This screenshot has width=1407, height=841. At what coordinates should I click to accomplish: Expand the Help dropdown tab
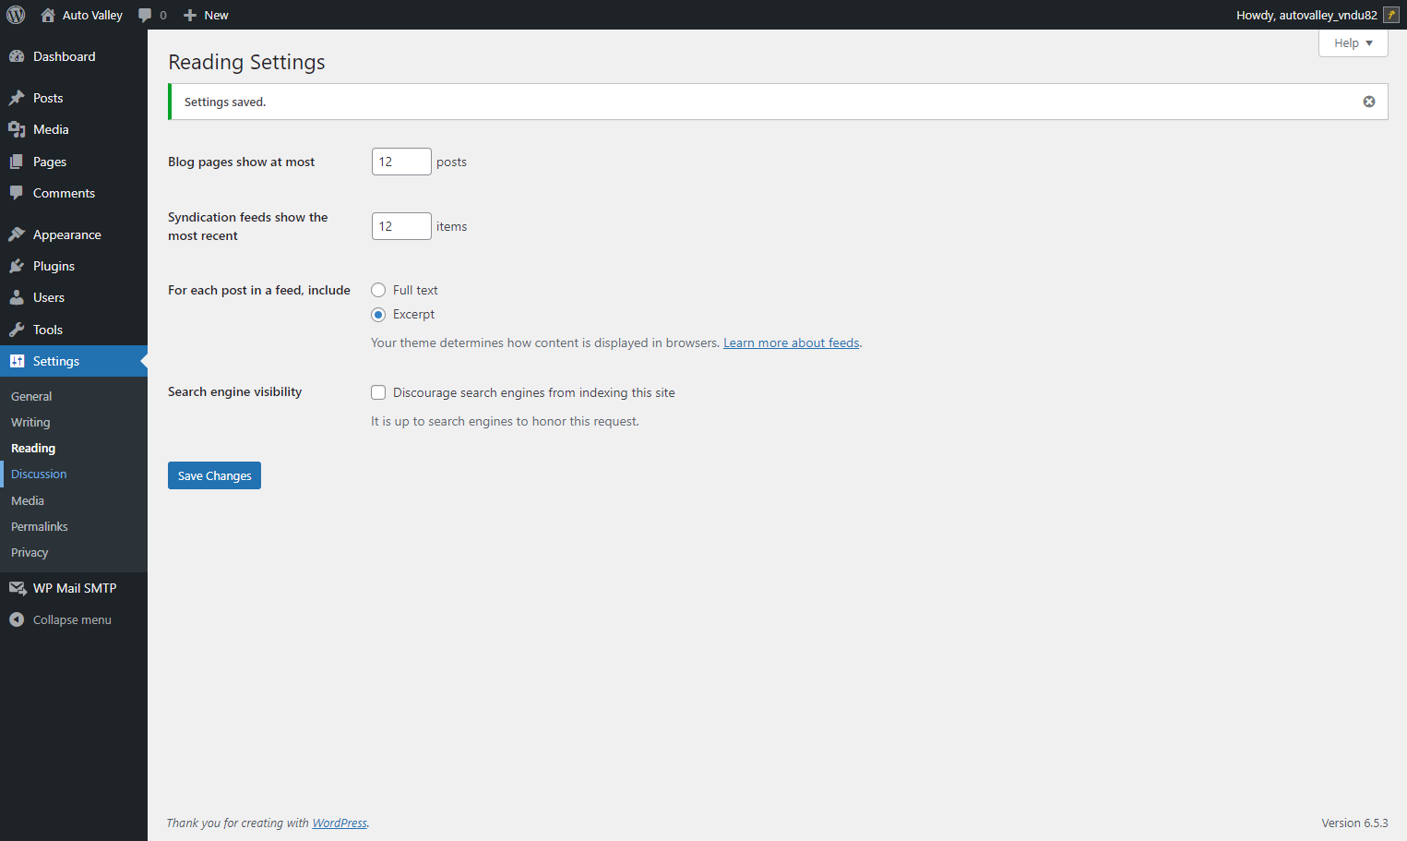tap(1353, 43)
